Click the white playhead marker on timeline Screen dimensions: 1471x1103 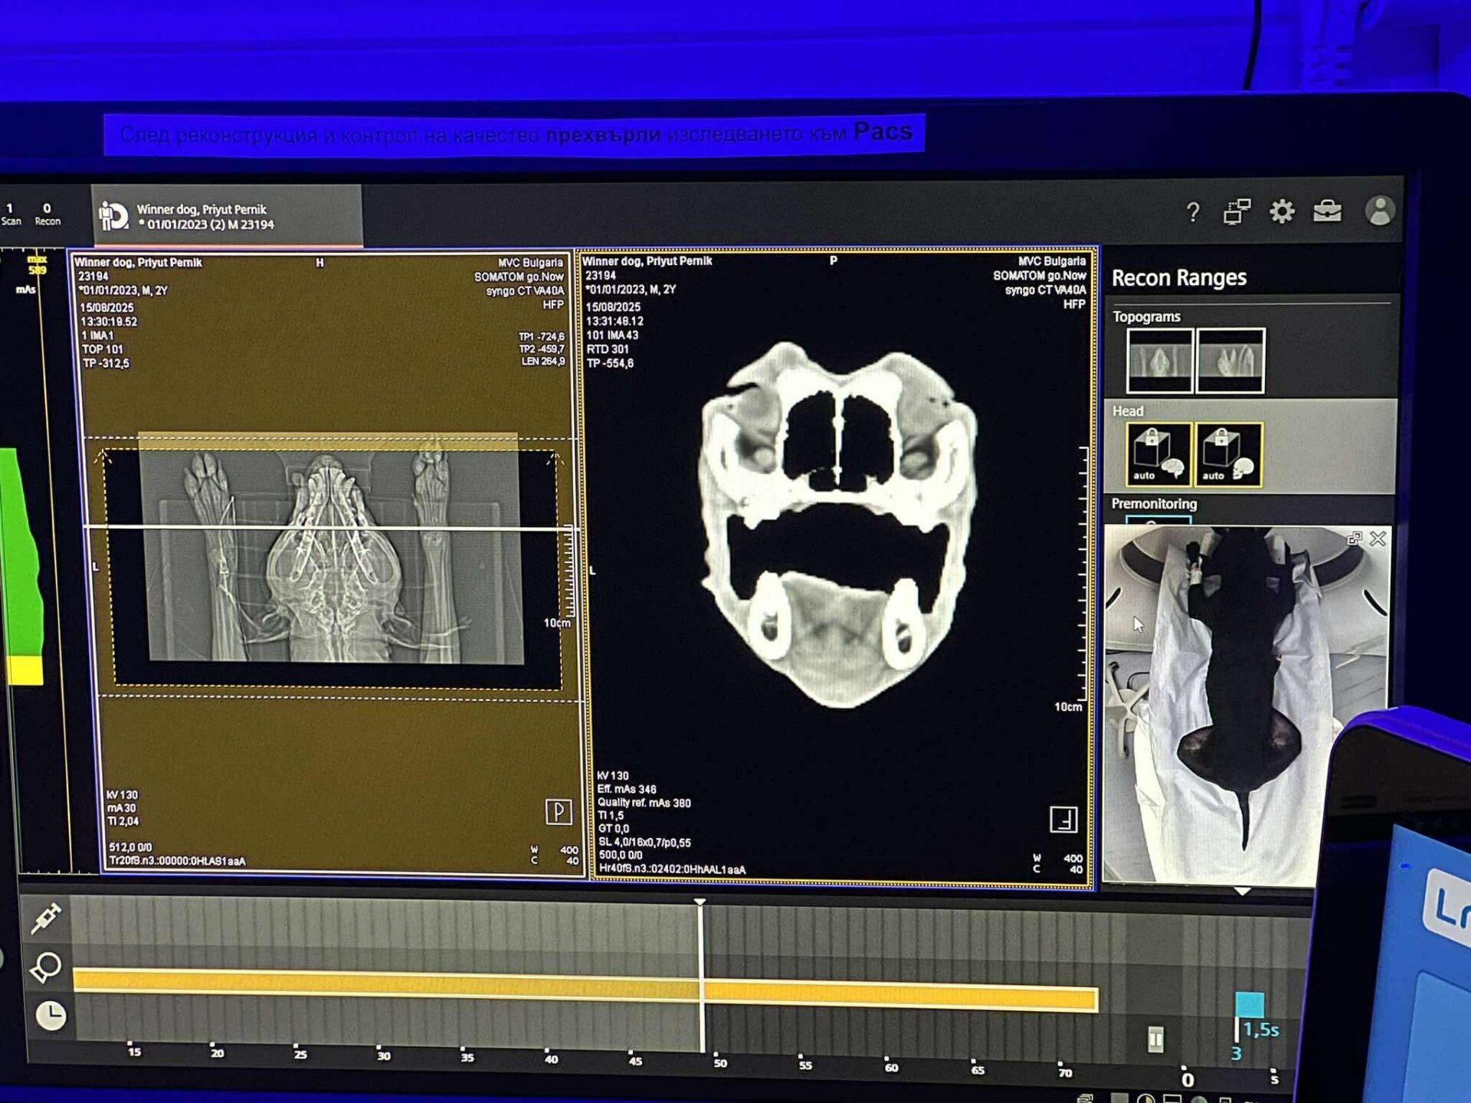pyautogui.click(x=700, y=903)
